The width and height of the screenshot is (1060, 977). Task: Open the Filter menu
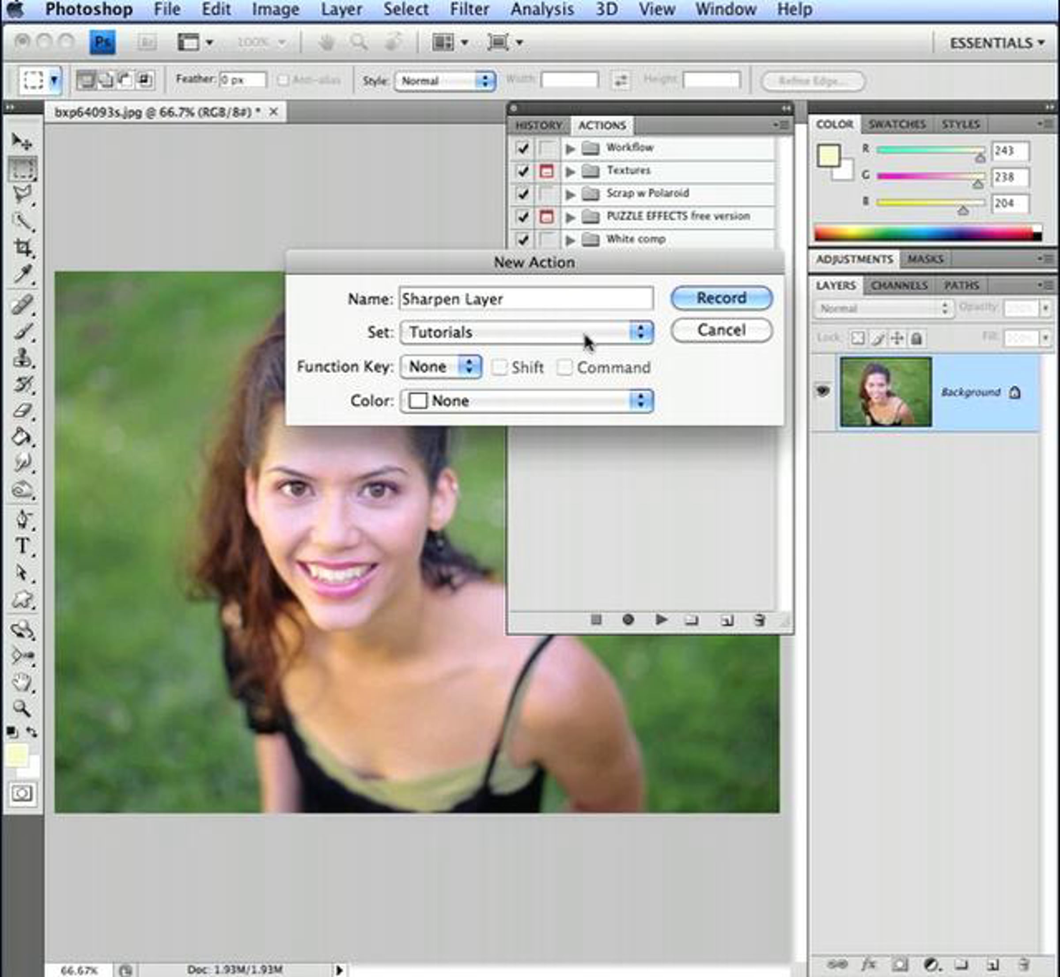(x=469, y=9)
